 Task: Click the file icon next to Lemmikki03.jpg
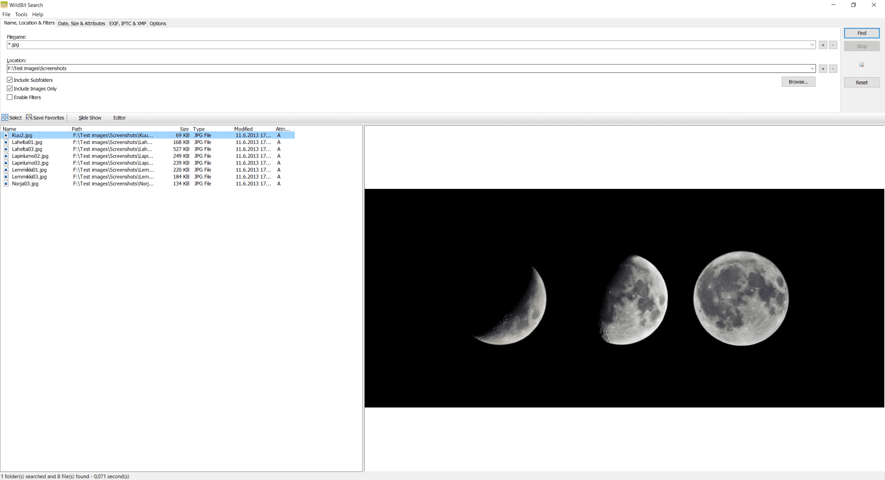pos(6,176)
